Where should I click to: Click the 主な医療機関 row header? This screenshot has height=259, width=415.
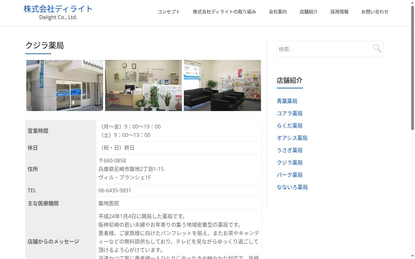coord(61,203)
